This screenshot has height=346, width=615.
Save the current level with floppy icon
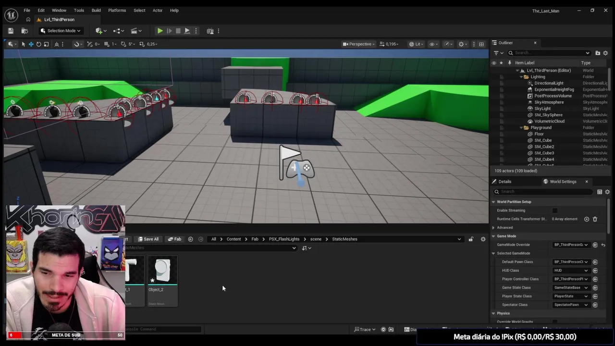pos(11,31)
